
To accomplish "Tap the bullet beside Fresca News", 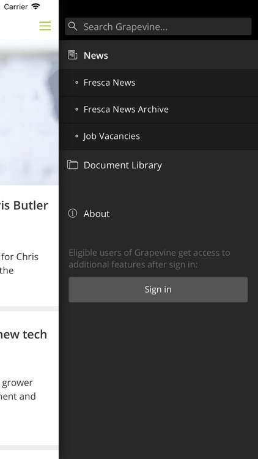I will (x=76, y=83).
